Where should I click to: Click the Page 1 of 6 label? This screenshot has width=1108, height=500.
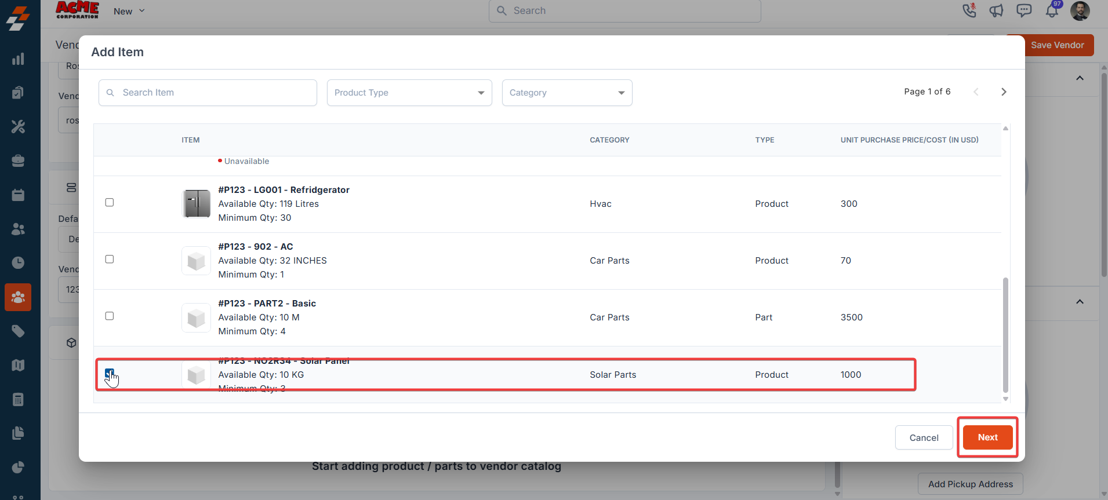(927, 92)
